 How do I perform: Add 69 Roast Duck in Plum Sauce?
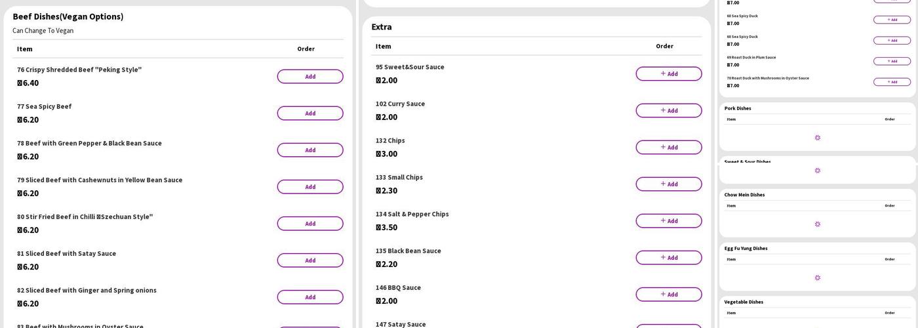point(892,61)
